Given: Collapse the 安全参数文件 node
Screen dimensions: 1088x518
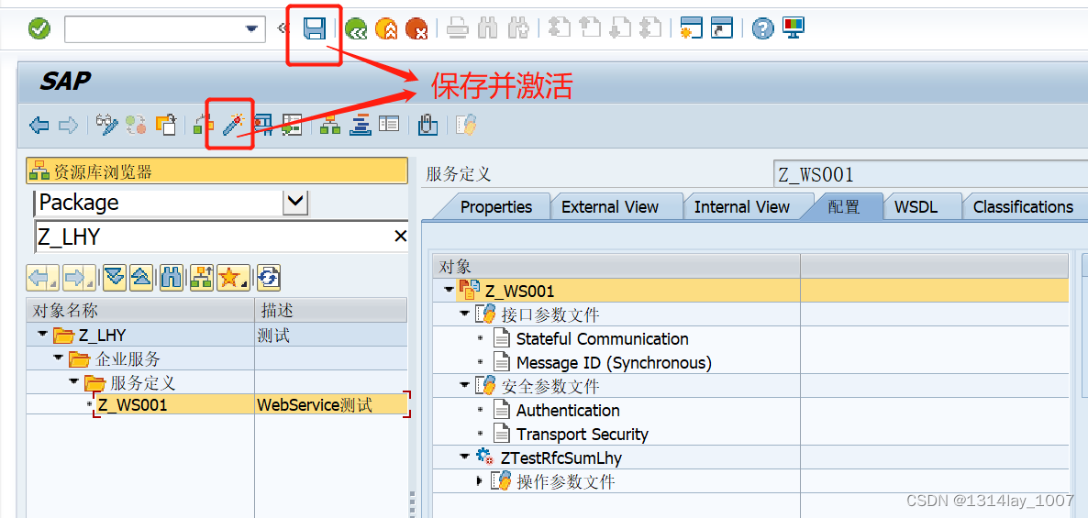Looking at the screenshot, I should (464, 386).
